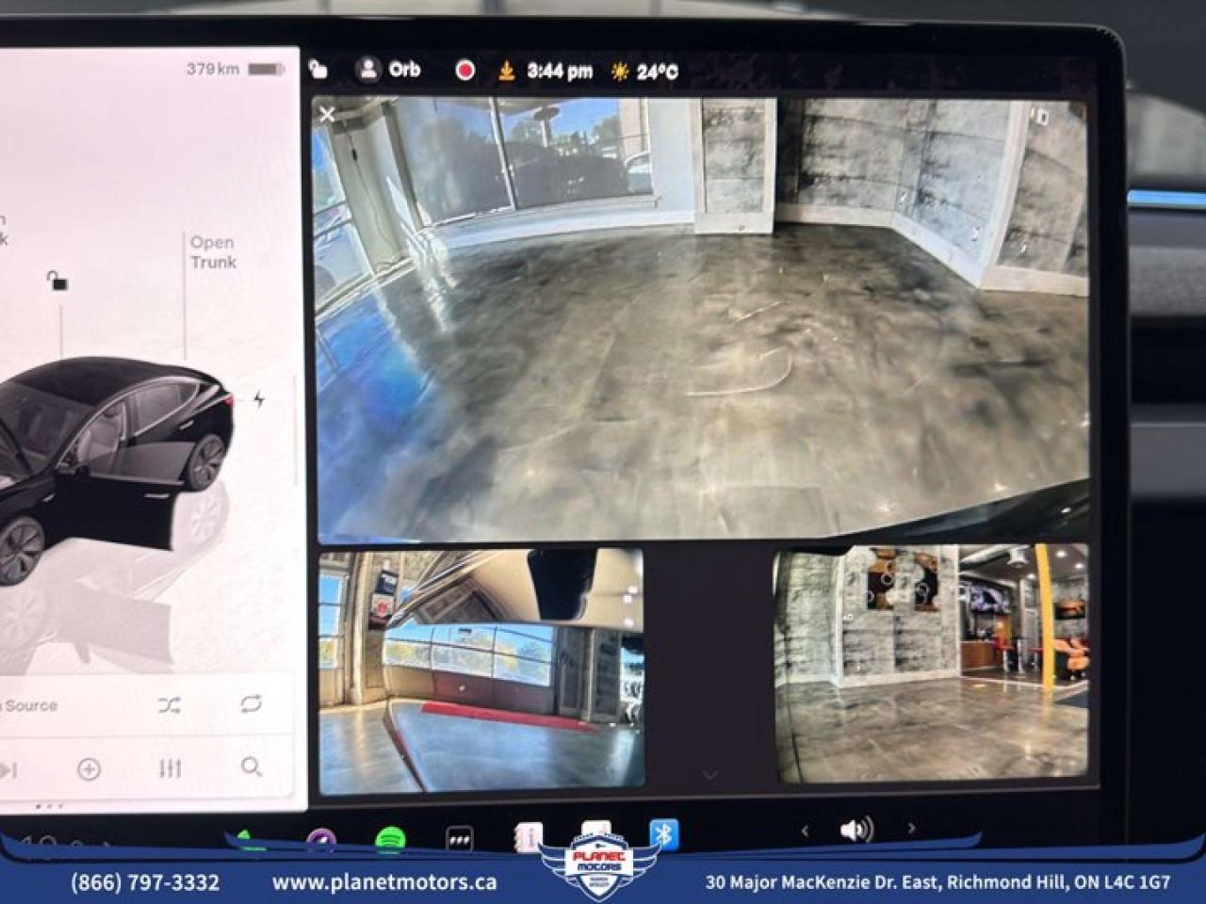Image resolution: width=1206 pixels, height=904 pixels.
Task: Select the left repeater camera thumbnail
Action: pyautogui.click(x=481, y=668)
